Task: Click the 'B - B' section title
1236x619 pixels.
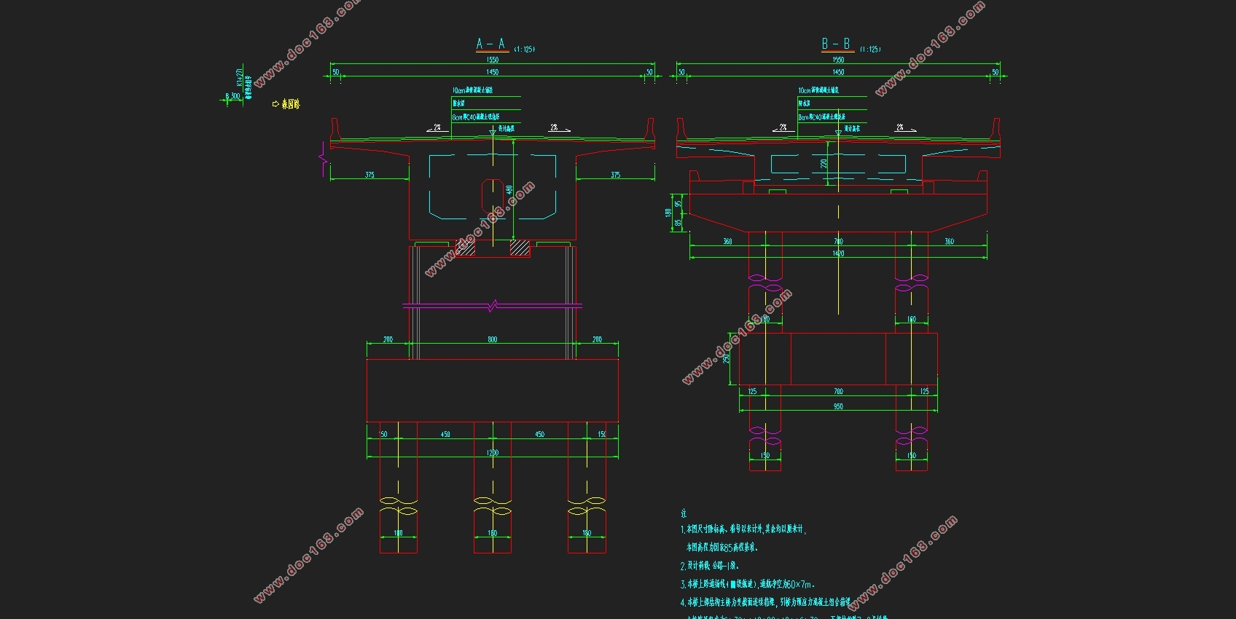Action: [x=836, y=44]
